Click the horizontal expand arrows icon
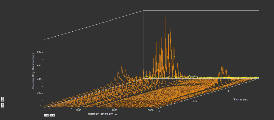274x120 pixels. point(46,115)
